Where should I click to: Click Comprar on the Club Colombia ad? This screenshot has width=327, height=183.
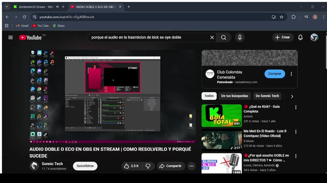coord(275,74)
